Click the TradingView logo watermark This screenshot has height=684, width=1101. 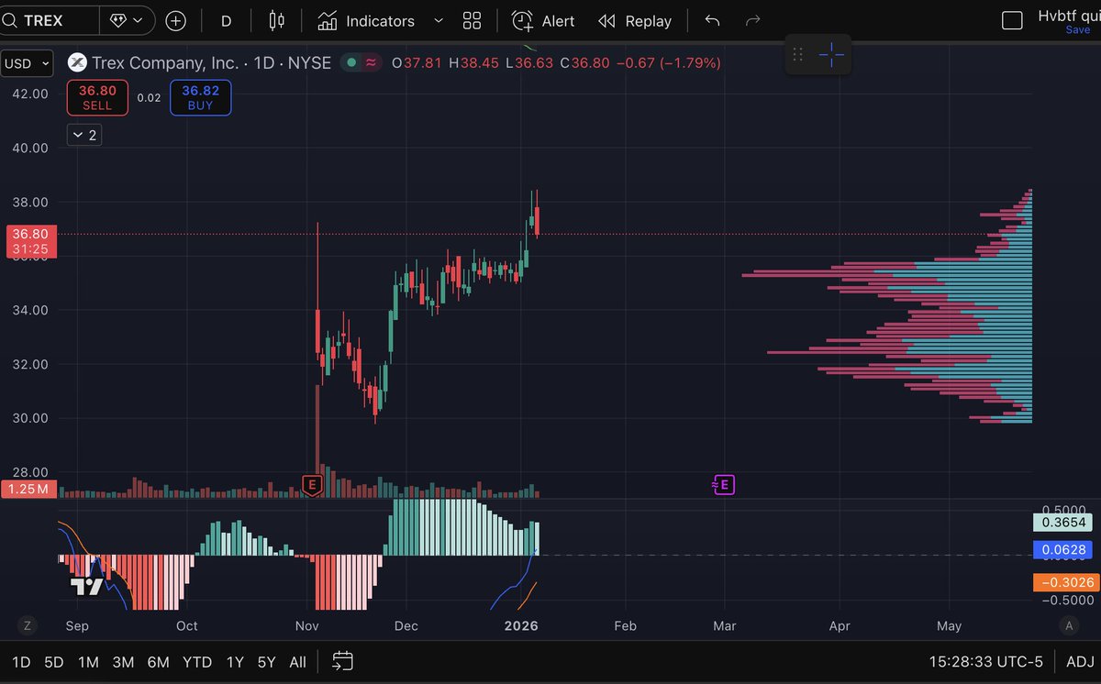(88, 586)
